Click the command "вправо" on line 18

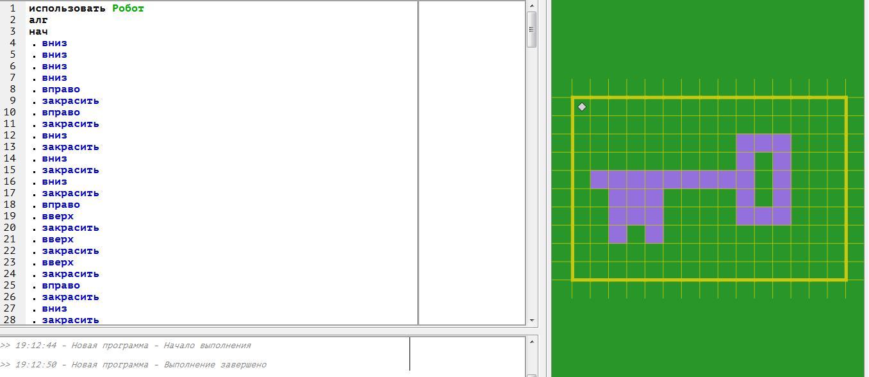(61, 205)
